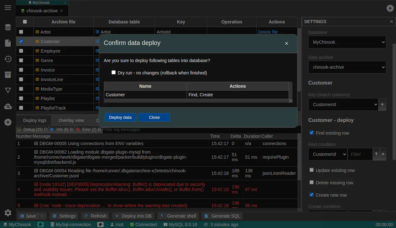Open the hamburger main menu
The height and width of the screenshot is (228, 396).
click(x=8, y=8)
